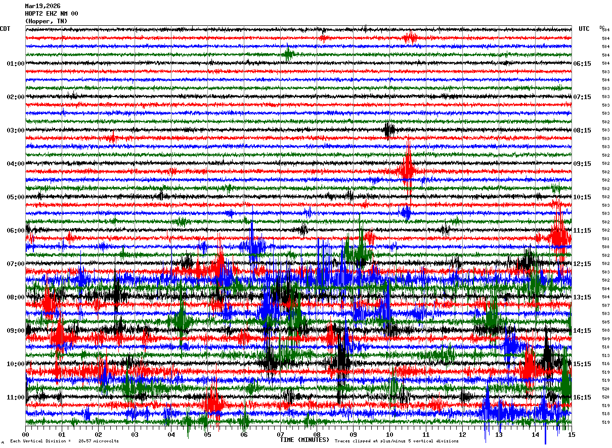Click the black burst on the 03:00 trace
612x448 pixels.
tap(388, 130)
